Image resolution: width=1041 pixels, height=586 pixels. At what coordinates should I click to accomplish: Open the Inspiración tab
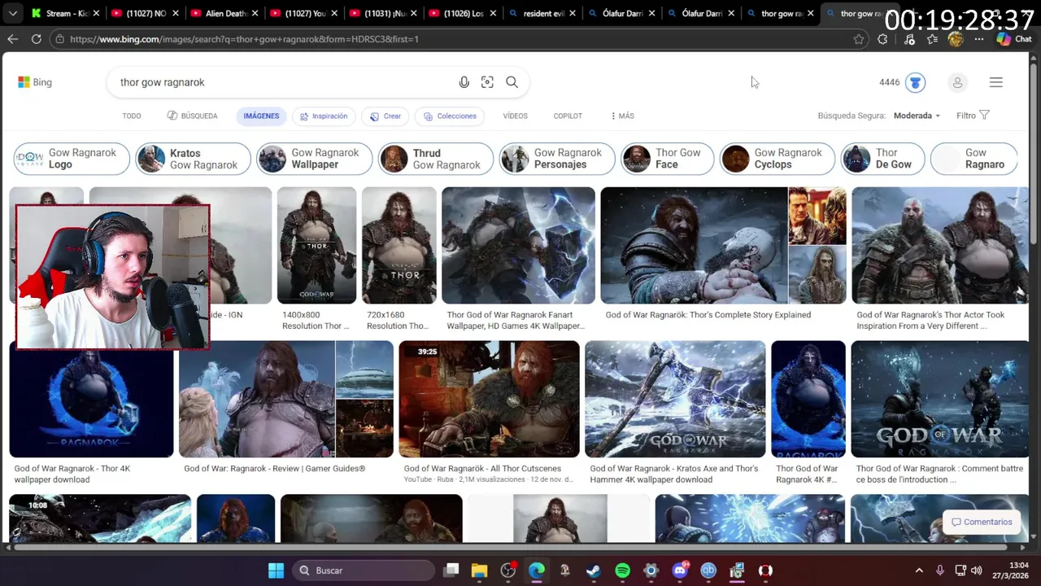(x=323, y=116)
